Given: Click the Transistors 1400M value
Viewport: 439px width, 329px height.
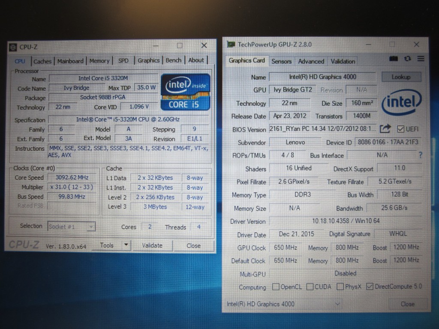Looking at the screenshot, I should point(362,116).
